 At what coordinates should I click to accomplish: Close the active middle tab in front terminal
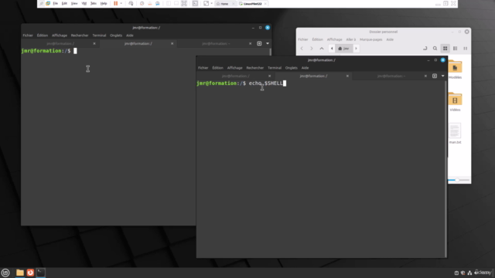coord(347,76)
